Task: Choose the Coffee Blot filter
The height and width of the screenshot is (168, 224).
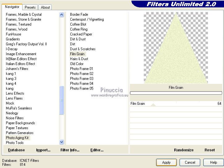Action: (x=78, y=24)
